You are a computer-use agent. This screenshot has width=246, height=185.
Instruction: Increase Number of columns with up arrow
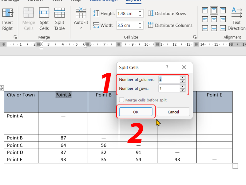click(183, 78)
